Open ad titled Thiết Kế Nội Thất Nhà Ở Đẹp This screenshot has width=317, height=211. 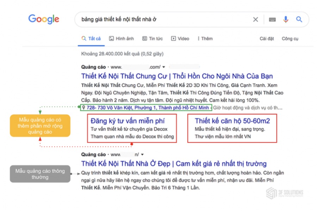pos(174,164)
